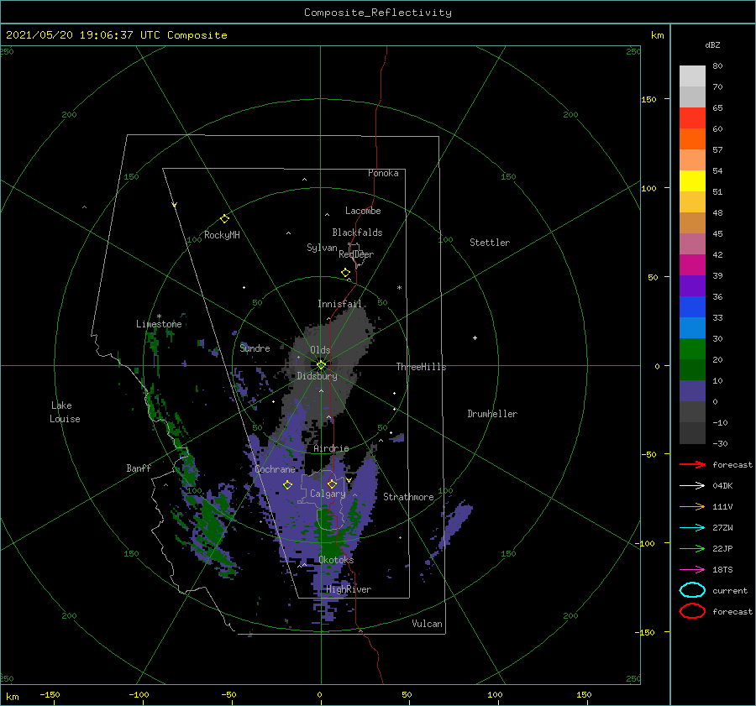Screen dimensions: 756x706
Task: Select the cyan current ellipse legend icon
Action: (x=692, y=590)
